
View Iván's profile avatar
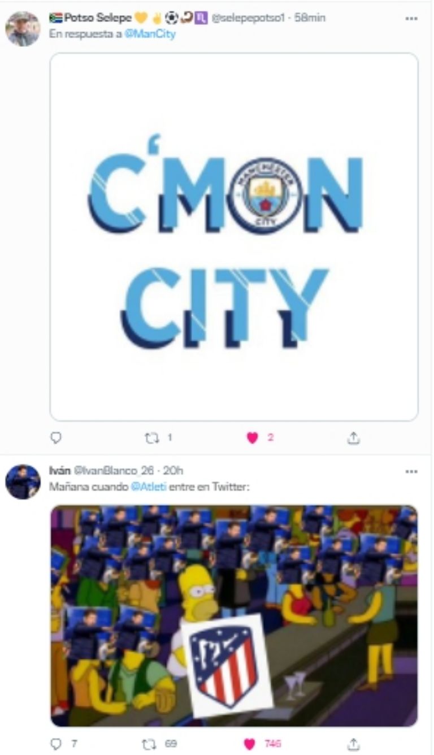23,482
